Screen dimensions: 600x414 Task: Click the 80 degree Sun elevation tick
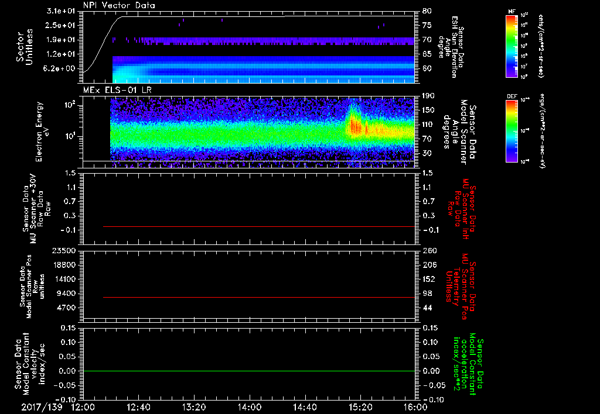point(427,11)
